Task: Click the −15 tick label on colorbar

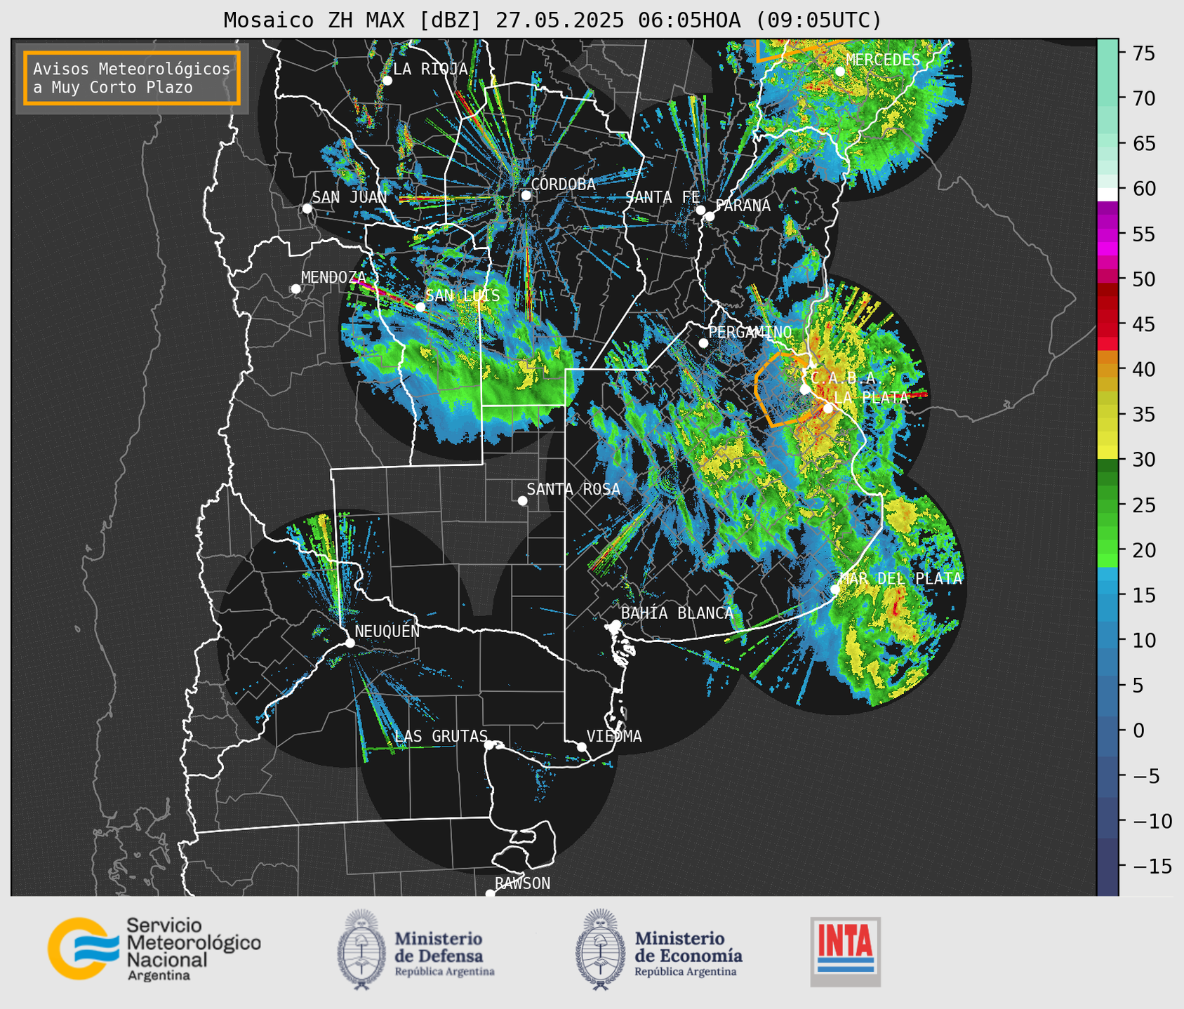Action: pyautogui.click(x=1152, y=866)
